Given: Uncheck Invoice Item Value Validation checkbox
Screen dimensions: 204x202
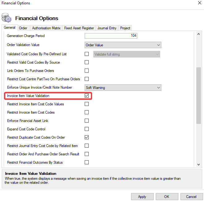Looking at the screenshot, I should [87, 96].
